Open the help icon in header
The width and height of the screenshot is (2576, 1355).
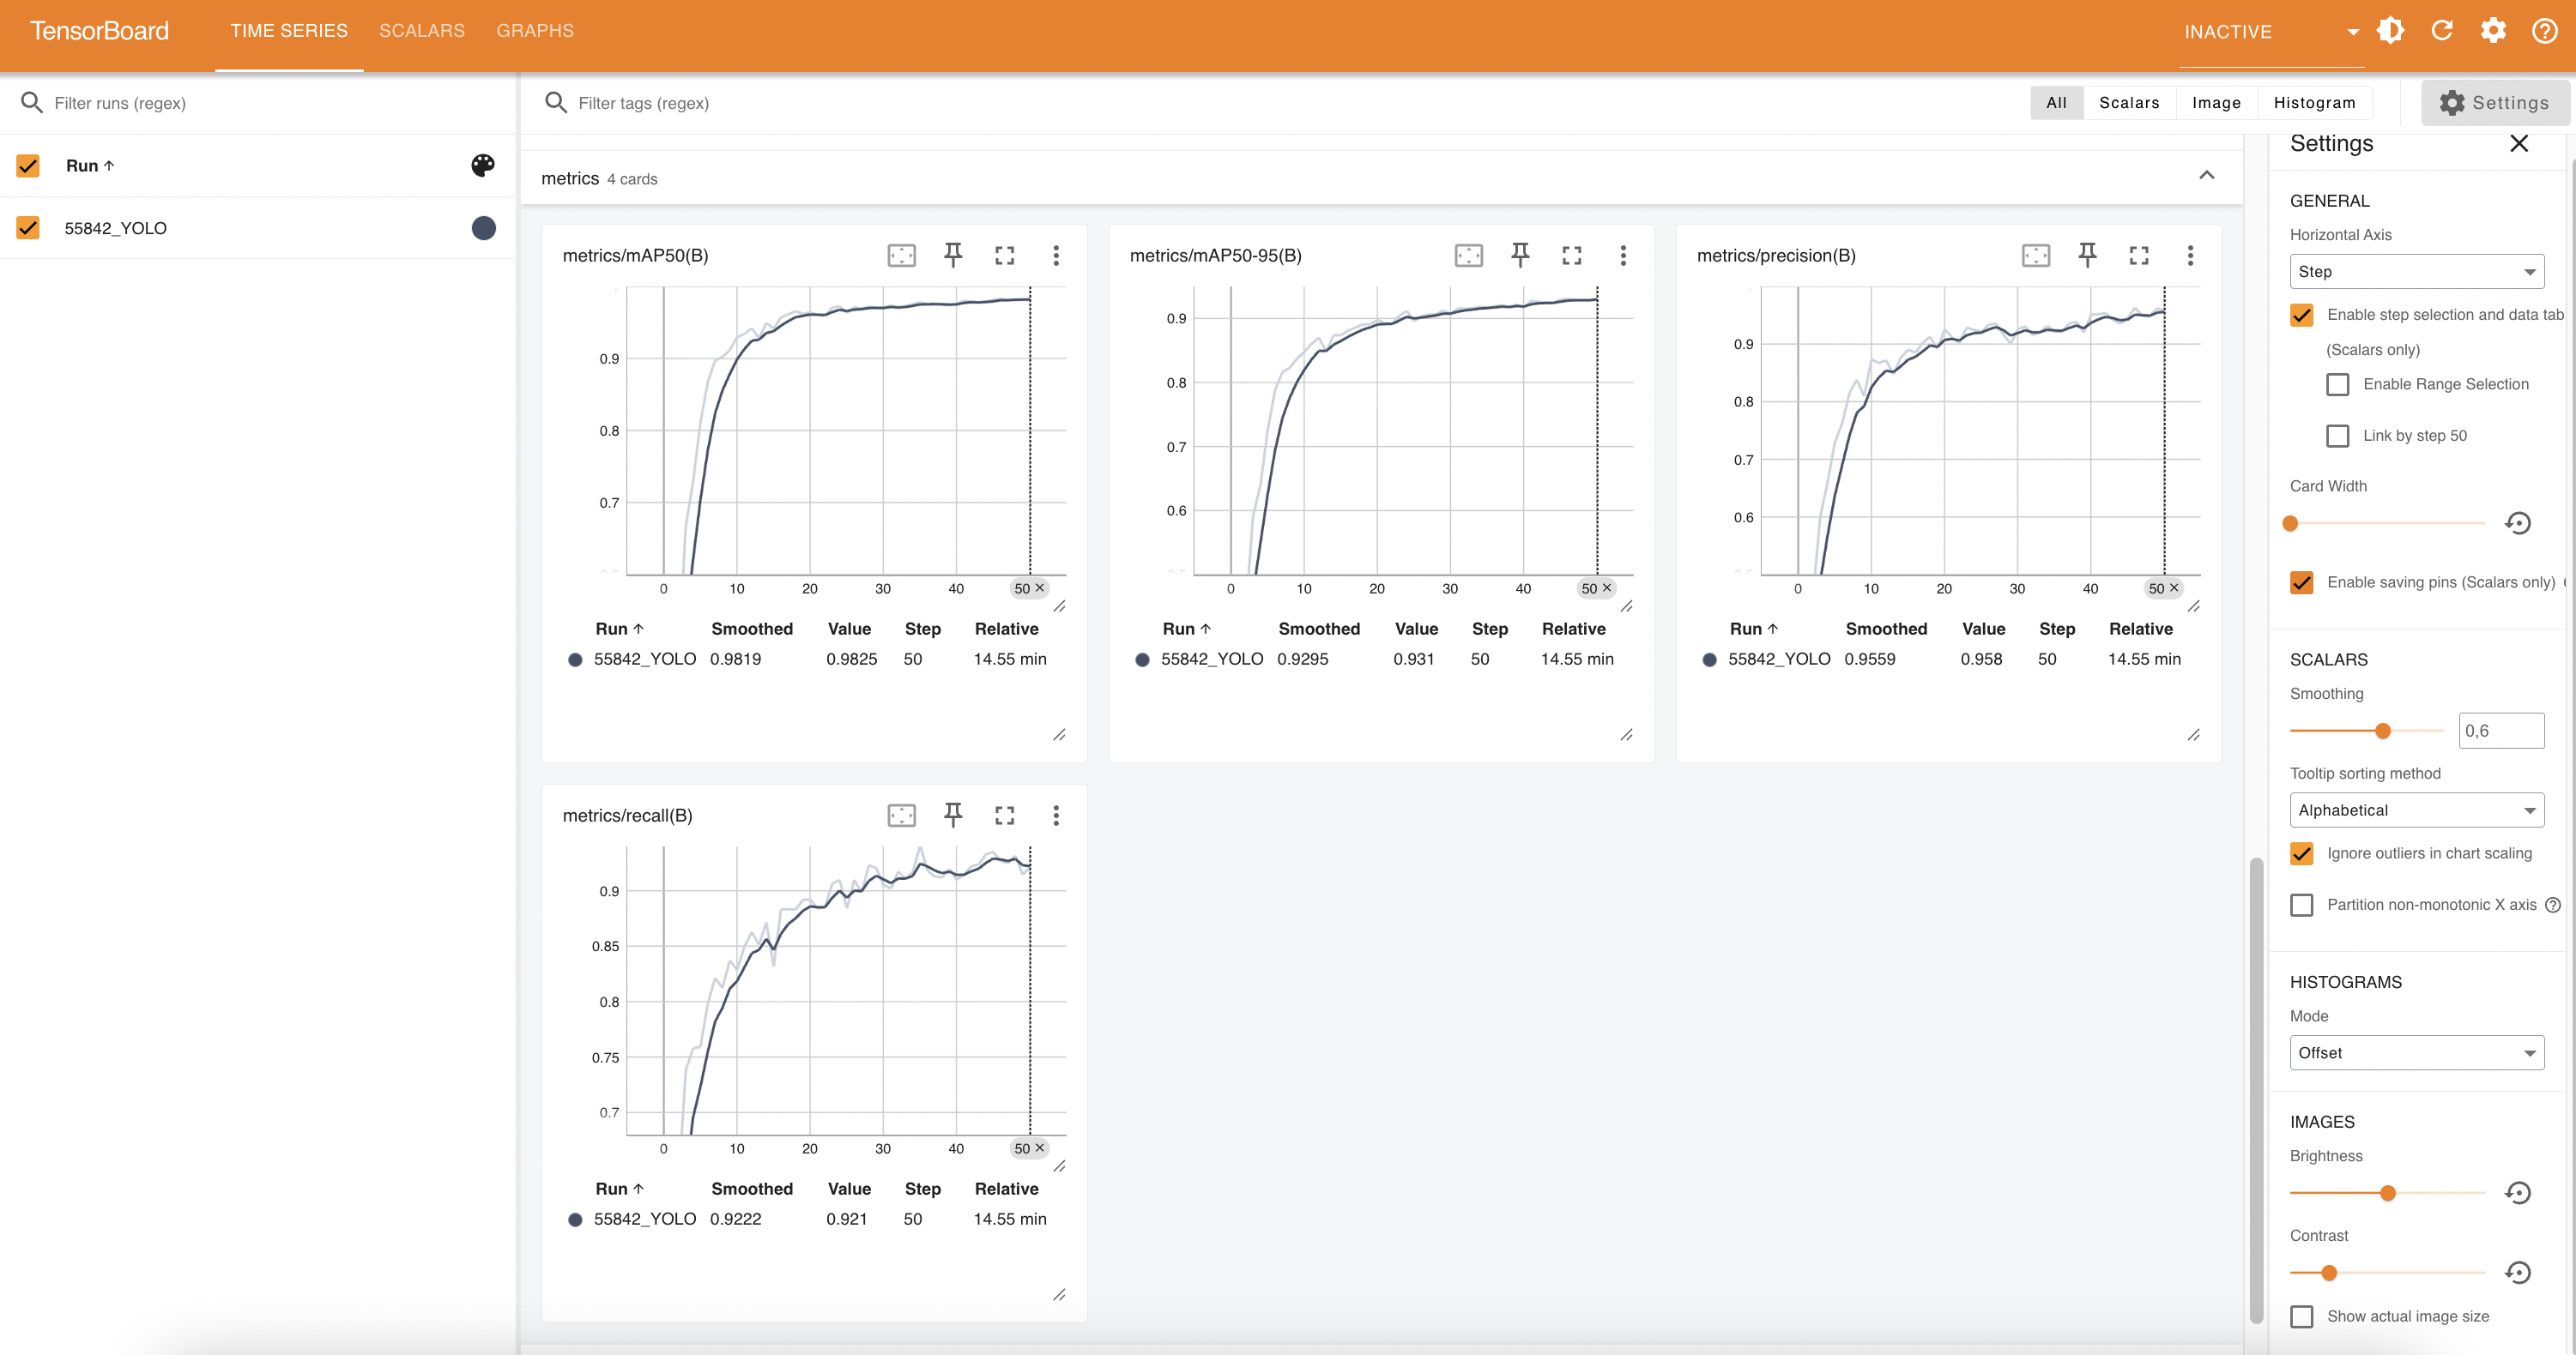(x=2544, y=31)
